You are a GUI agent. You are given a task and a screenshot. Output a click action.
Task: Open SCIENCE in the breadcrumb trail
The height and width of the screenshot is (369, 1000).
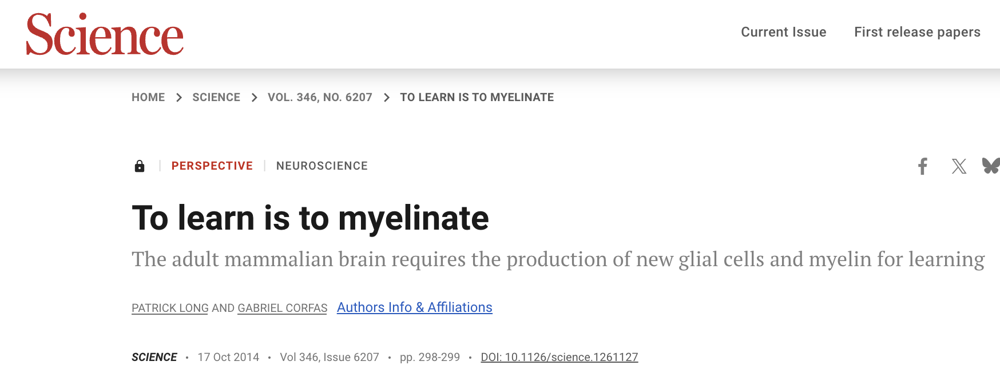(x=216, y=97)
